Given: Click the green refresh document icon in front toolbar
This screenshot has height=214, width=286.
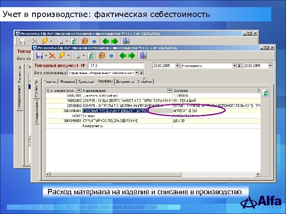Looking at the screenshot, I should click(91, 55).
